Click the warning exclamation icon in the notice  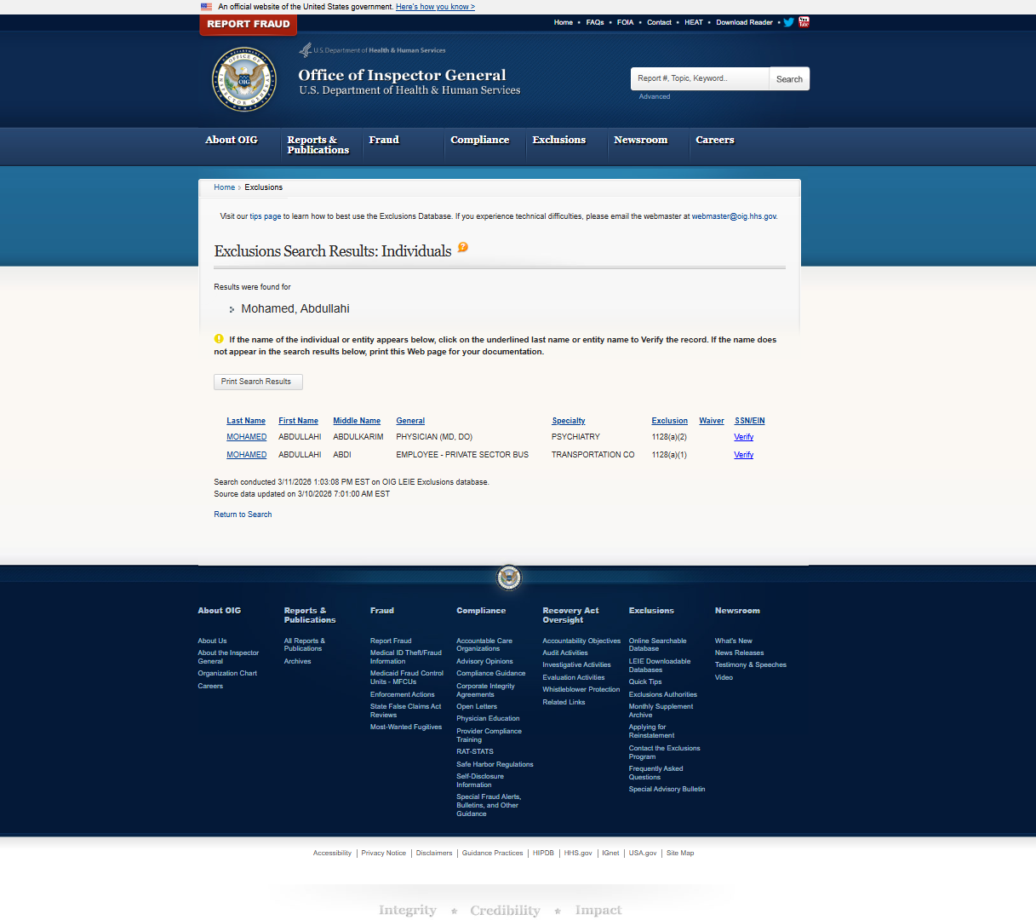(x=219, y=339)
